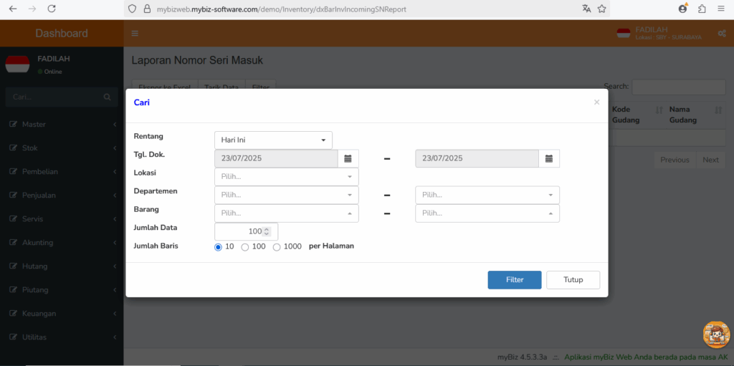Close the Cari dialog with X
The width and height of the screenshot is (734, 366).
point(596,102)
